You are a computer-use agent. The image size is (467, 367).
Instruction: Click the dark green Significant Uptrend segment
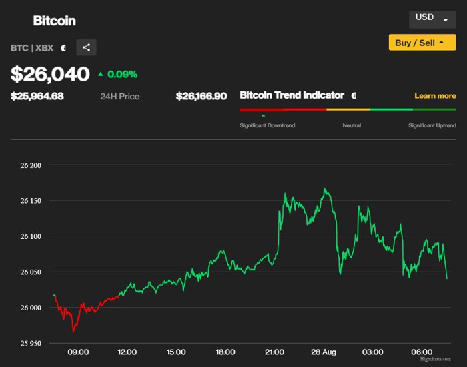pyautogui.click(x=434, y=109)
